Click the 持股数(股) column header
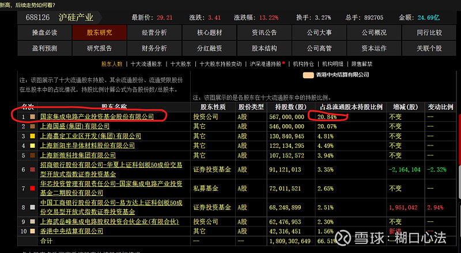The image size is (461, 253). (x=291, y=107)
